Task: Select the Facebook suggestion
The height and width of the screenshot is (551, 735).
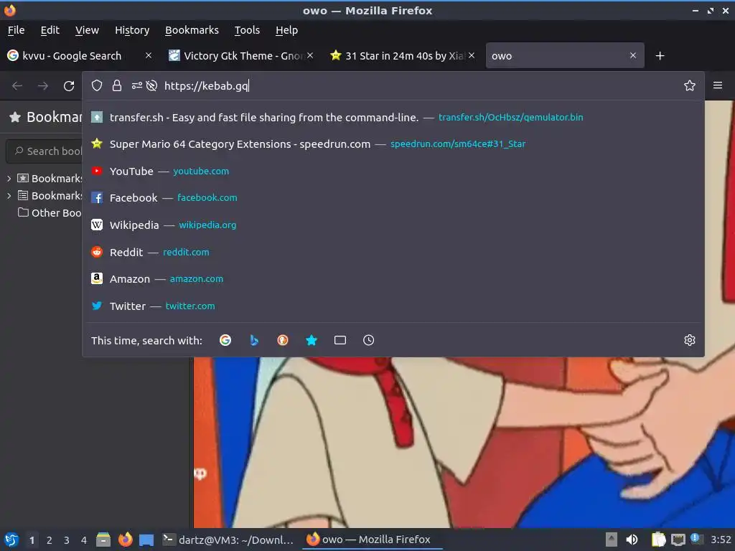Action: [393, 198]
